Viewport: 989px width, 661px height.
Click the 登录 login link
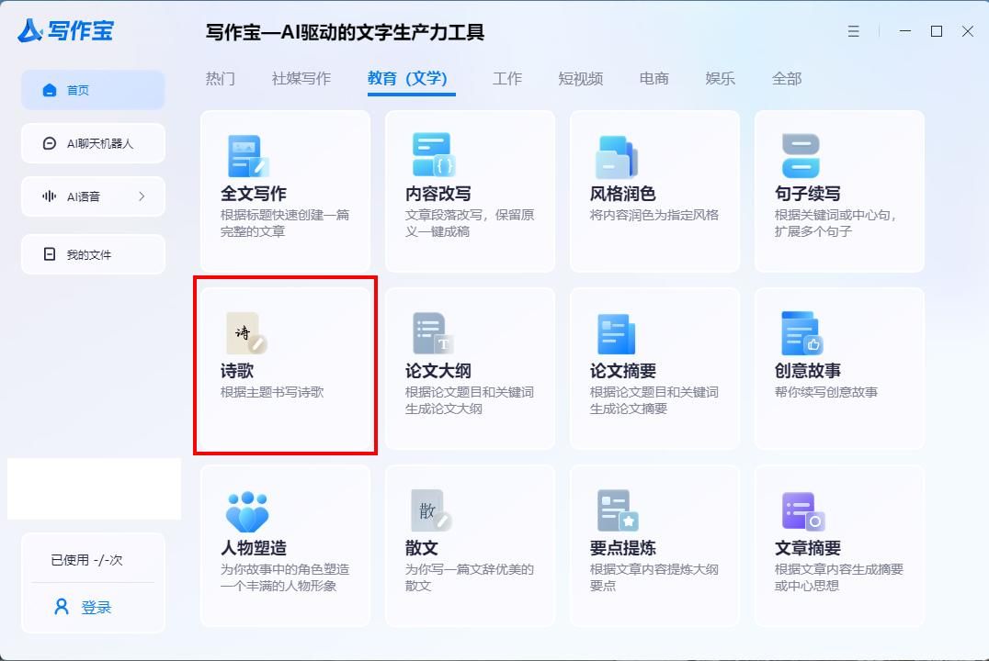tap(96, 608)
